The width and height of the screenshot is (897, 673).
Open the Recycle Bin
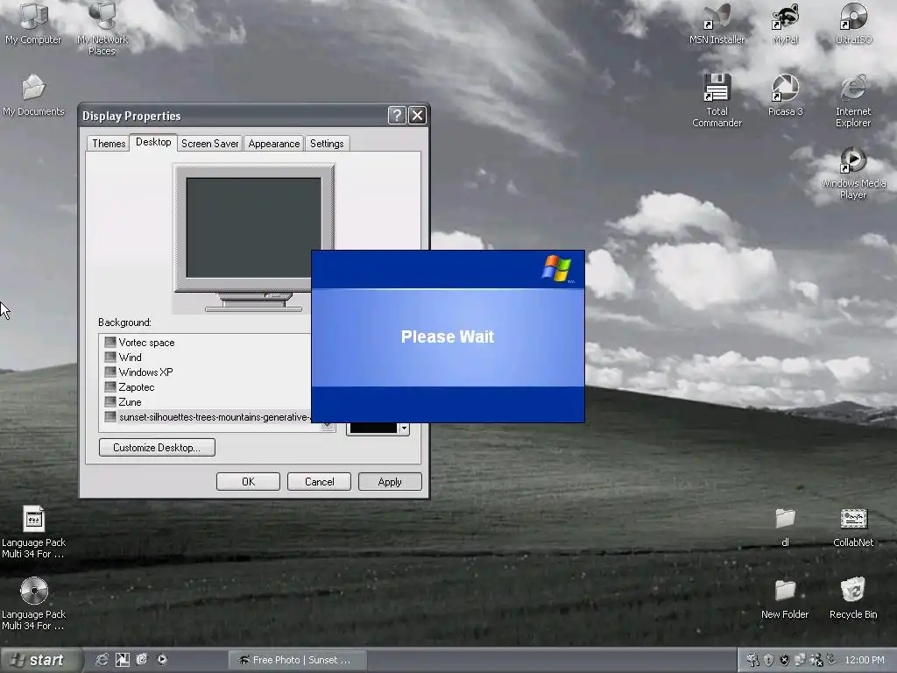[853, 599]
